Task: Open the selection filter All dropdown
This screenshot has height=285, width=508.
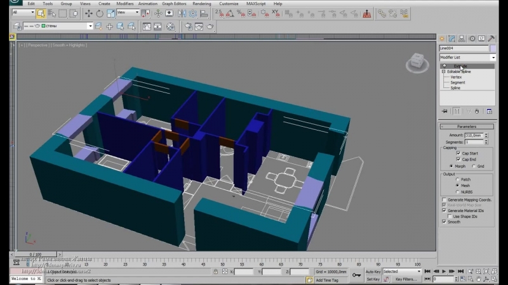Action: pyautogui.click(x=23, y=13)
